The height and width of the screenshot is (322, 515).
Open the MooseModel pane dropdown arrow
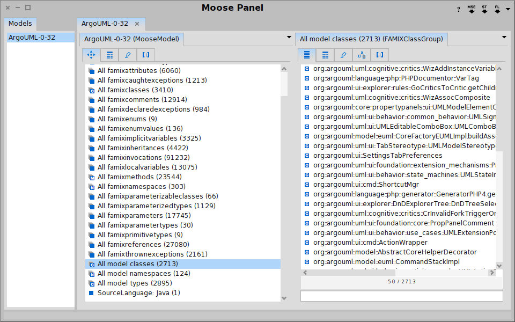click(x=289, y=37)
